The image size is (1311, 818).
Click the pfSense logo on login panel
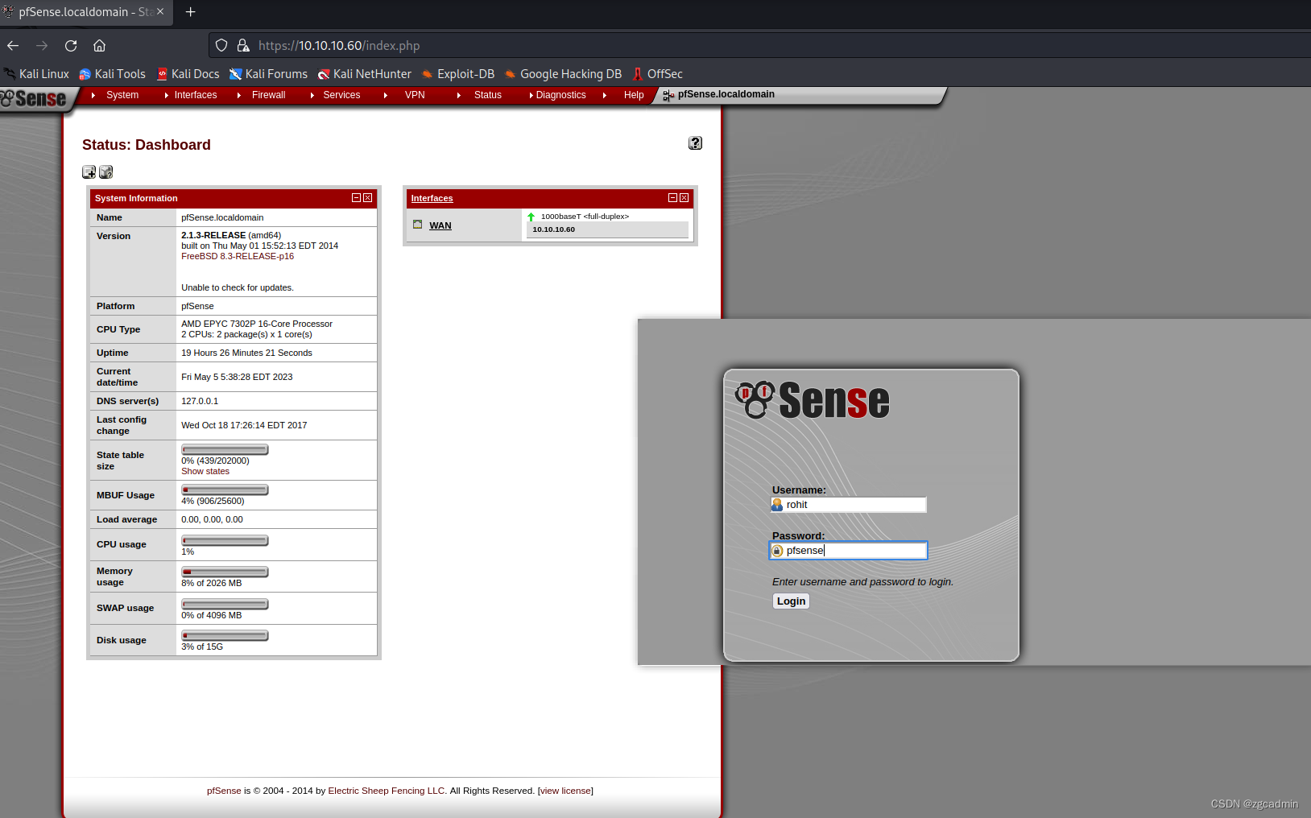pyautogui.click(x=813, y=400)
